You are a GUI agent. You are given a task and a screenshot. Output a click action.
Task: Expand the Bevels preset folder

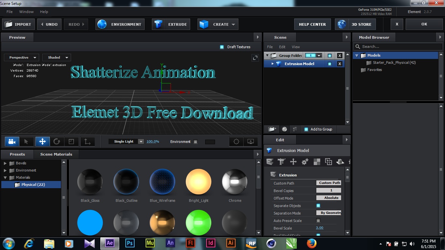(x=5, y=163)
